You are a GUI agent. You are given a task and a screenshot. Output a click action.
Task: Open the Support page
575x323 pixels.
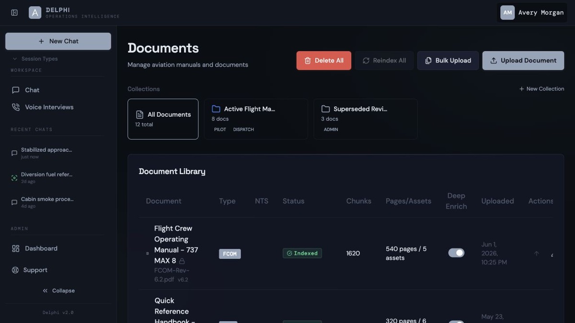pos(58,270)
